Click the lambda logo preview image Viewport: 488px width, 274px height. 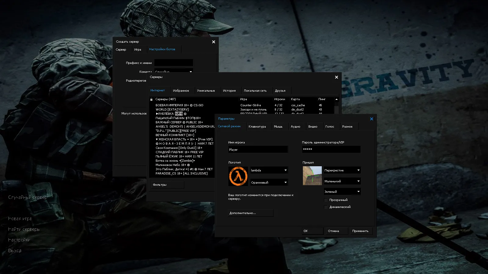coord(238,176)
